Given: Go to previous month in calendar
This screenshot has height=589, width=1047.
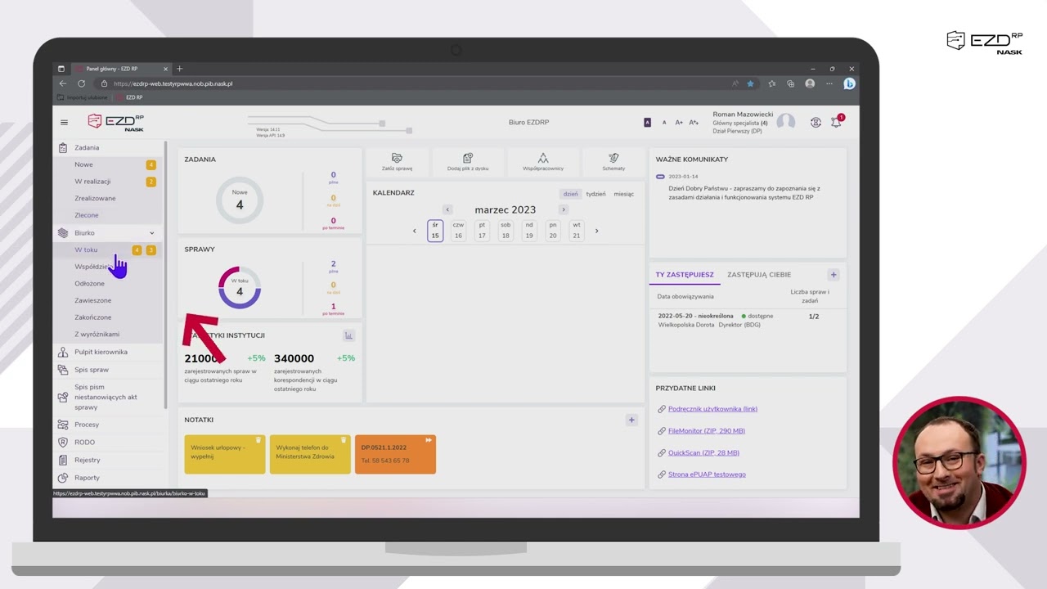Looking at the screenshot, I should (447, 209).
